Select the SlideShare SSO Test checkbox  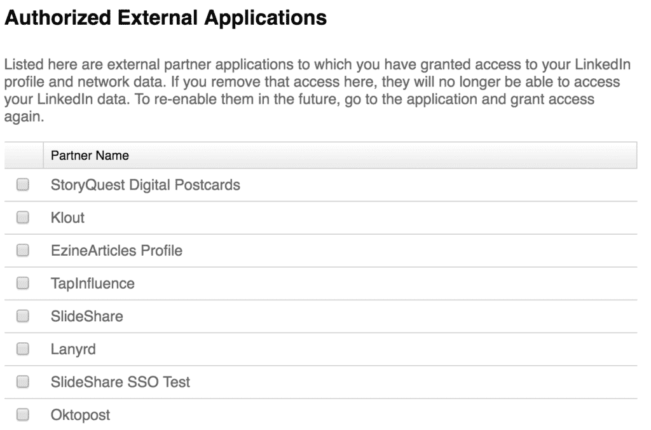(22, 382)
